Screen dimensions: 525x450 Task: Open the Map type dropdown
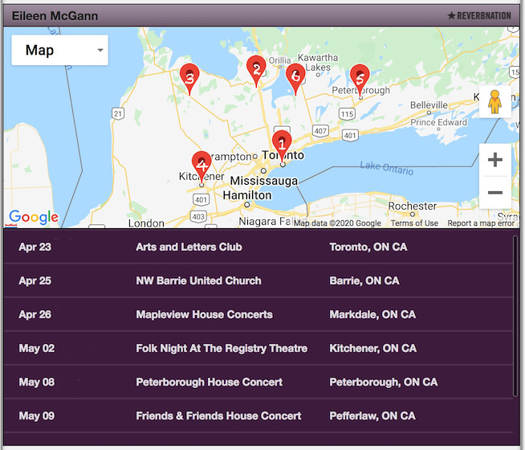60,51
